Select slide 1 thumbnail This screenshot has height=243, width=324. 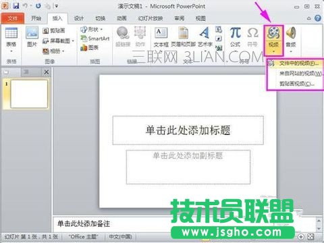[29, 94]
